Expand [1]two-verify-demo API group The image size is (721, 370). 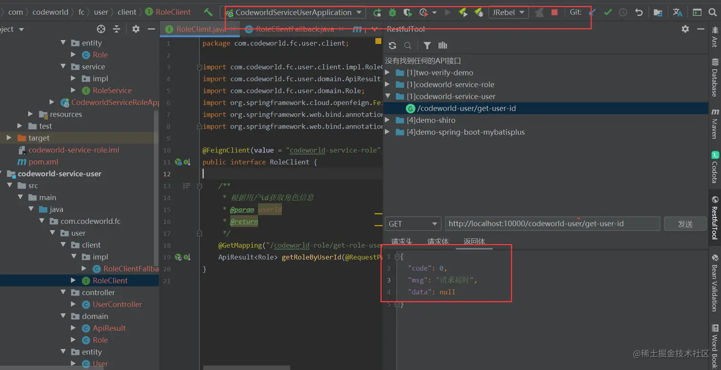387,73
